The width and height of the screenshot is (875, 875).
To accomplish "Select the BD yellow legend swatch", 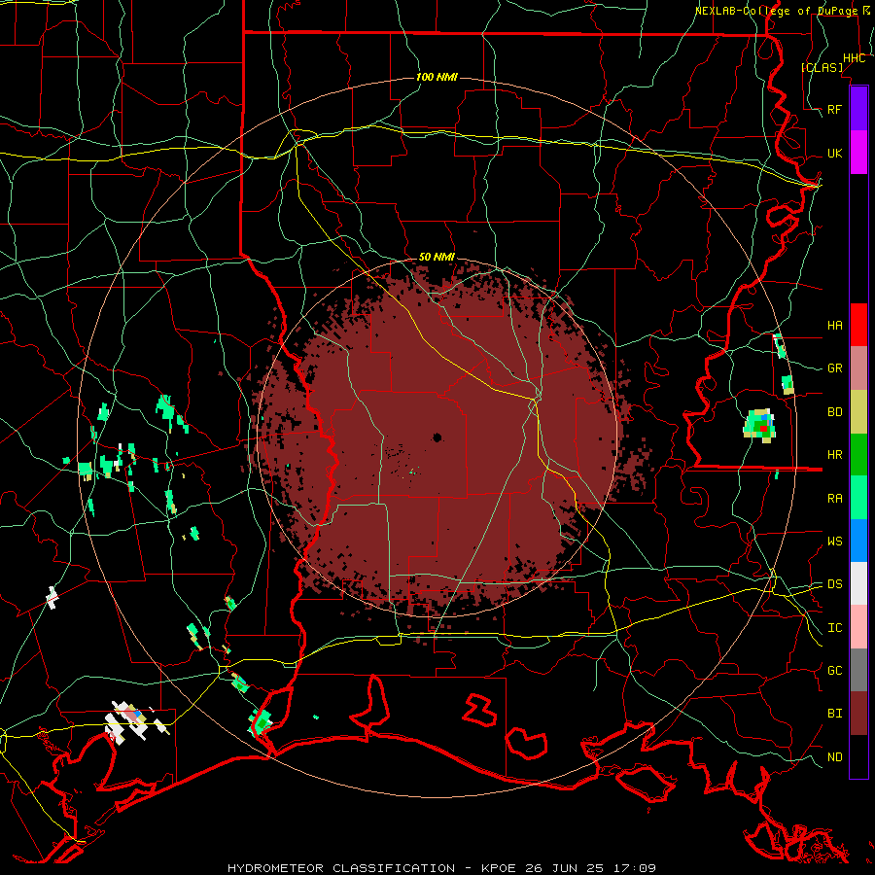I will click(x=858, y=412).
